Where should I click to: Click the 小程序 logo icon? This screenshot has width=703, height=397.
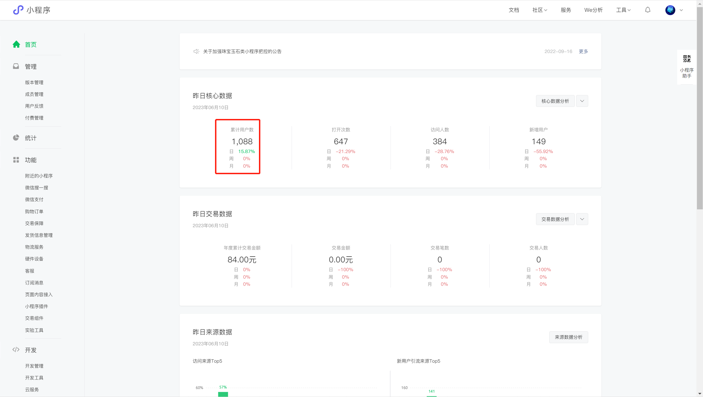pyautogui.click(x=18, y=10)
